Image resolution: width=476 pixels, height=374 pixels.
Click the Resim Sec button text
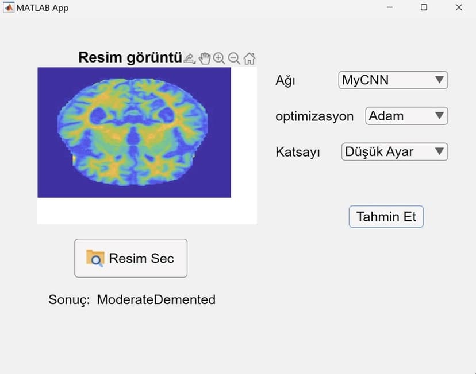pos(141,258)
